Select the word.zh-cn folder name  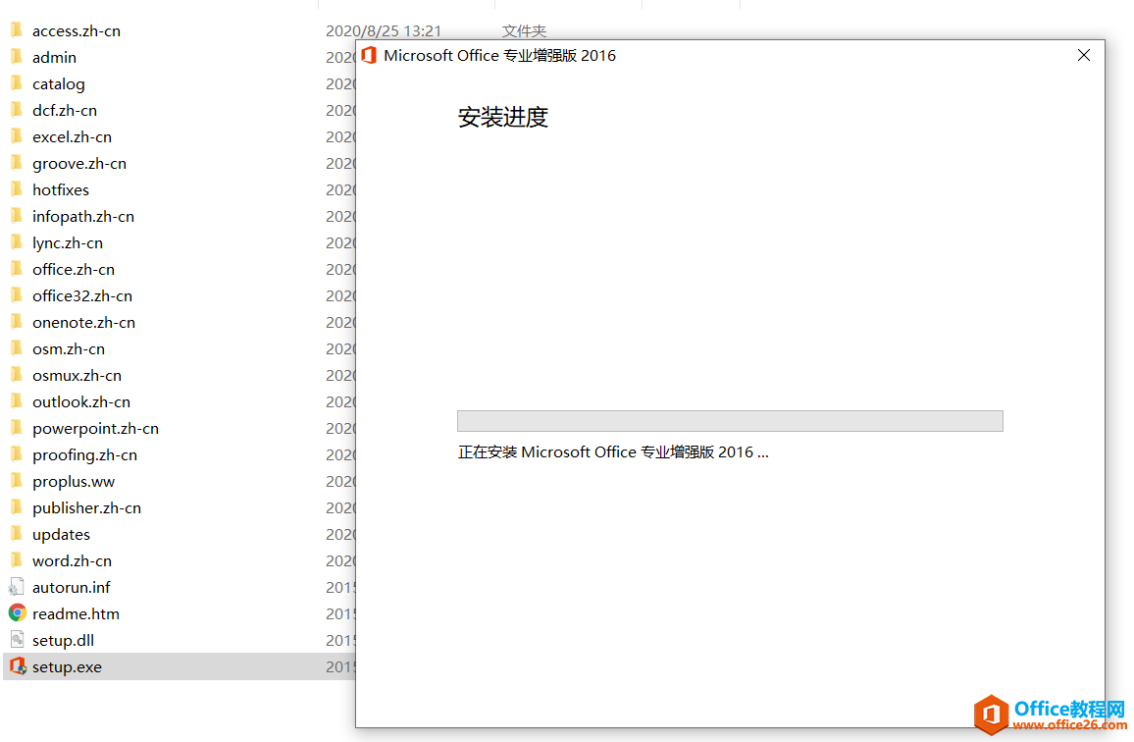point(73,561)
